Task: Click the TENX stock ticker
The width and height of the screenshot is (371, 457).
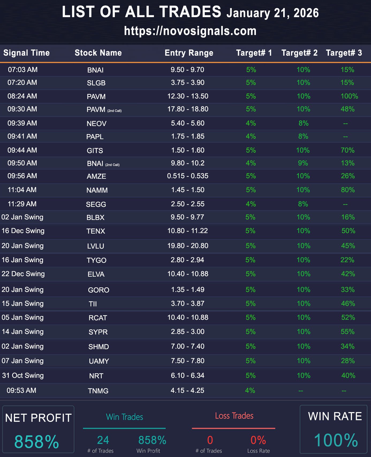Action: pos(96,231)
